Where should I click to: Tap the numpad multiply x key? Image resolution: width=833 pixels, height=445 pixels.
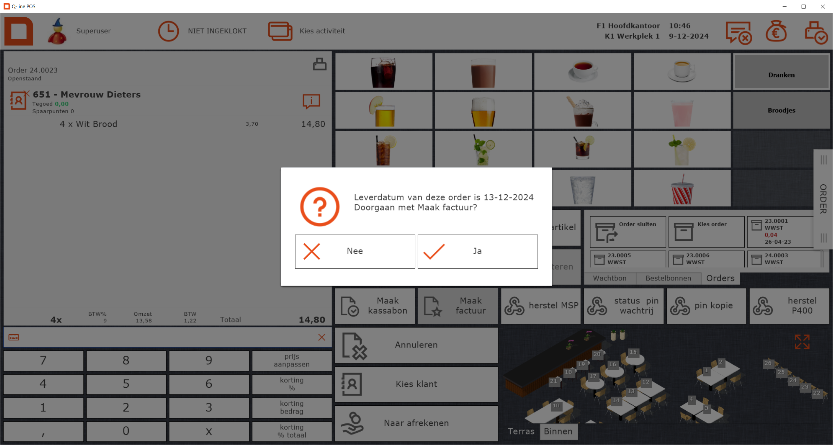click(209, 431)
